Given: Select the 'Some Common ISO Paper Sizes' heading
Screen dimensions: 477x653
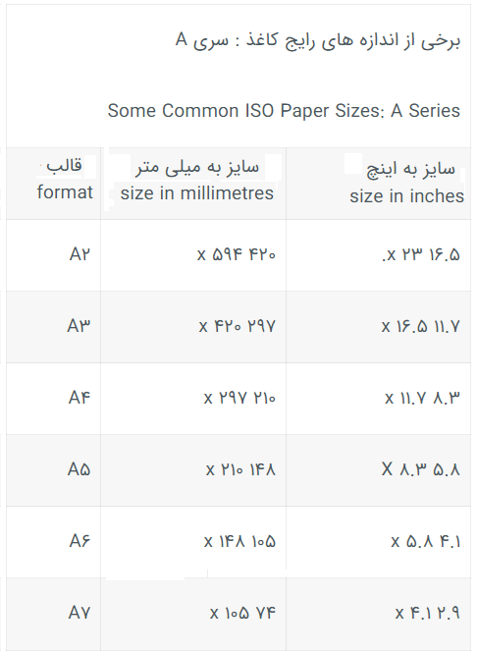Looking at the screenshot, I should [284, 111].
